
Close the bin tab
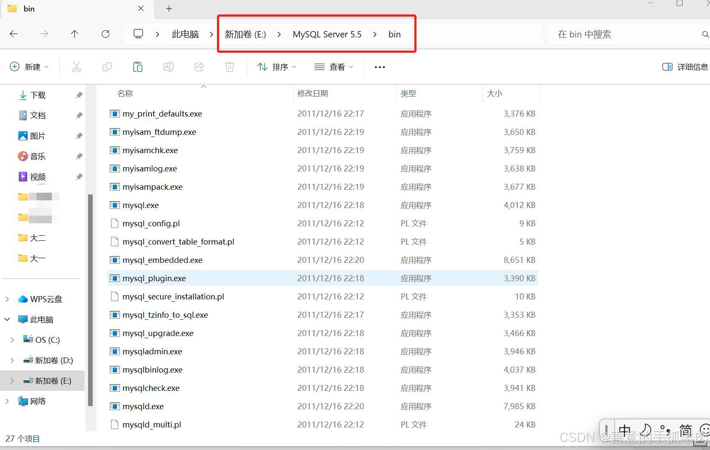point(141,9)
